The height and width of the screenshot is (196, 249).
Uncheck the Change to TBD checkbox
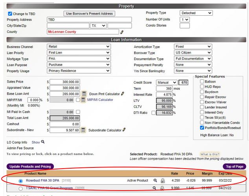click(10, 13)
